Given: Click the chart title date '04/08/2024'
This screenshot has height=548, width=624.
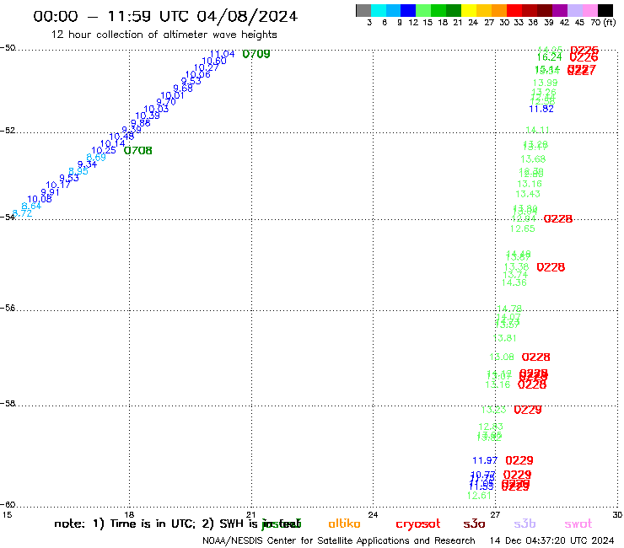Looking at the screenshot, I should [247, 16].
